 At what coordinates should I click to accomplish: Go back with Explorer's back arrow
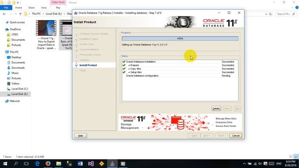coord(4,14)
